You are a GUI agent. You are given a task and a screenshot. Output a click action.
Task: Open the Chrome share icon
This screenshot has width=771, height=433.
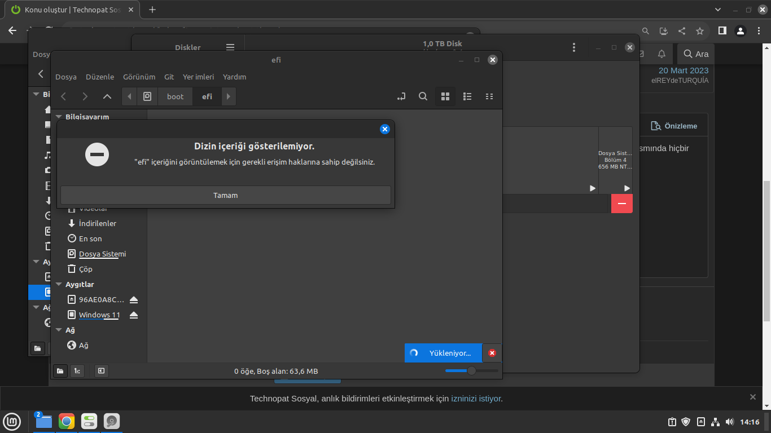click(x=682, y=31)
